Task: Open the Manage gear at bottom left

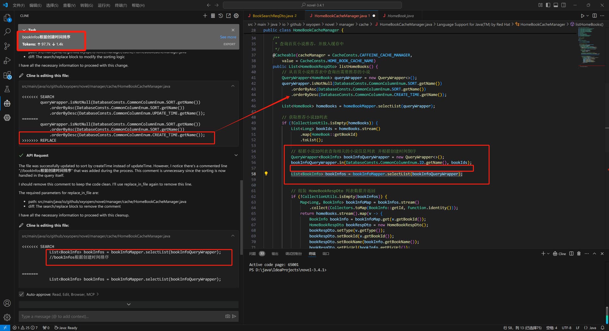Action: point(7,317)
